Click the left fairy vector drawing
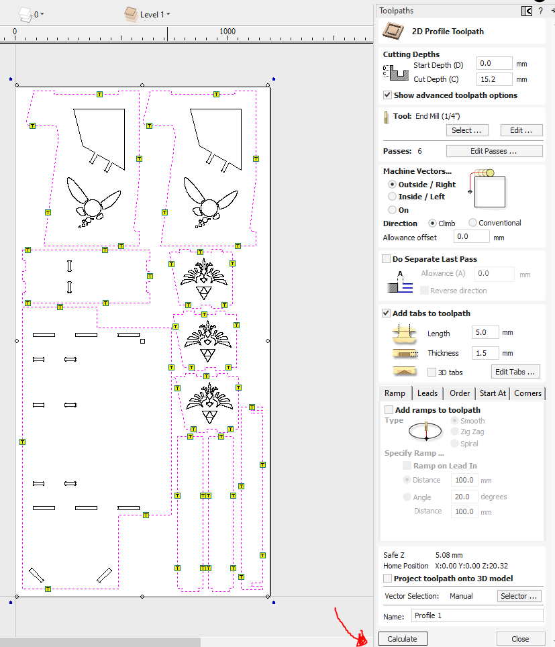 click(x=94, y=203)
